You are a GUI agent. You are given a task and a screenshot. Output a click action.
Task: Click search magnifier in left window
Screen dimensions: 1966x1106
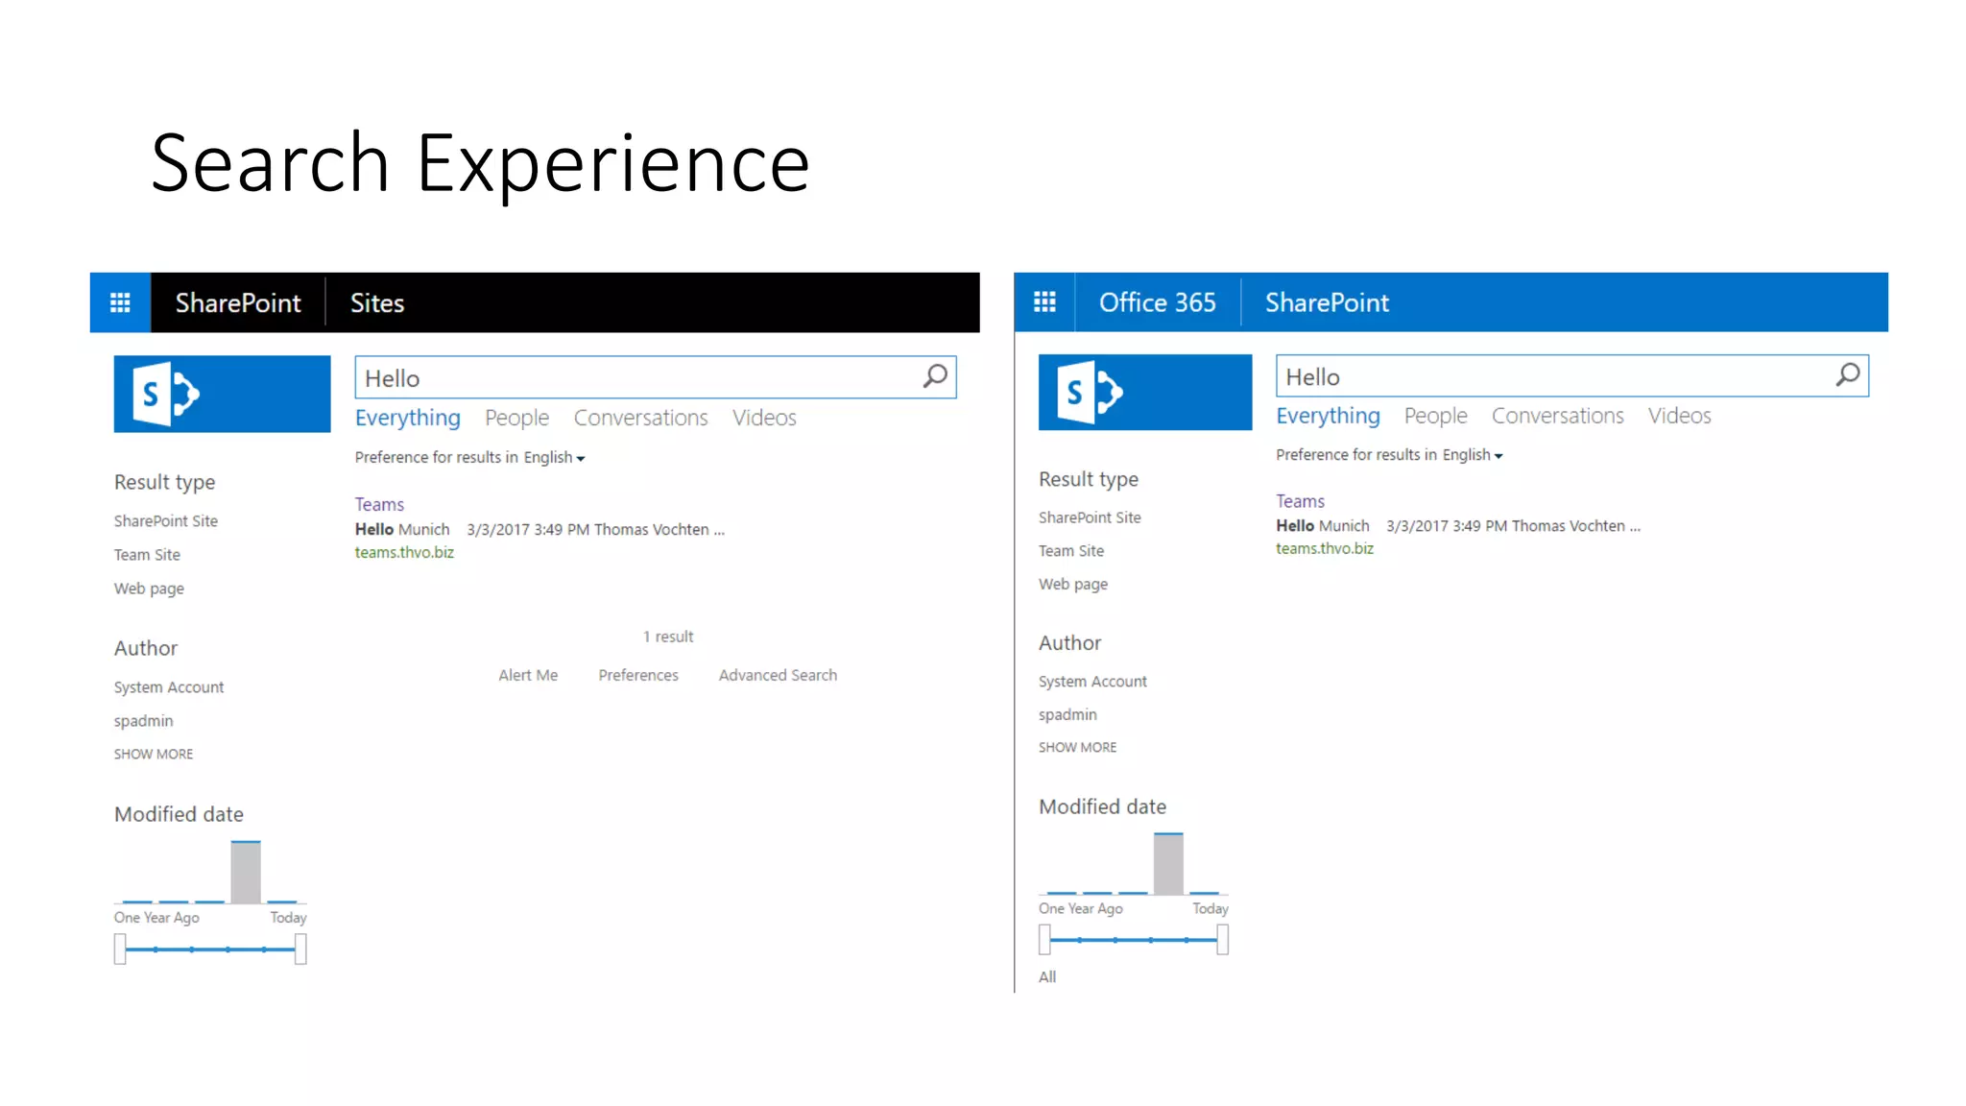click(935, 376)
